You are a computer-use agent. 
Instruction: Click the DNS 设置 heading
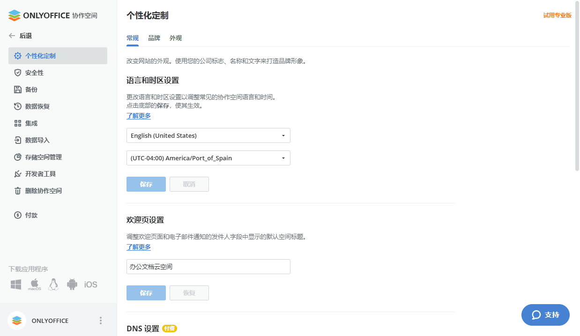[143, 329]
